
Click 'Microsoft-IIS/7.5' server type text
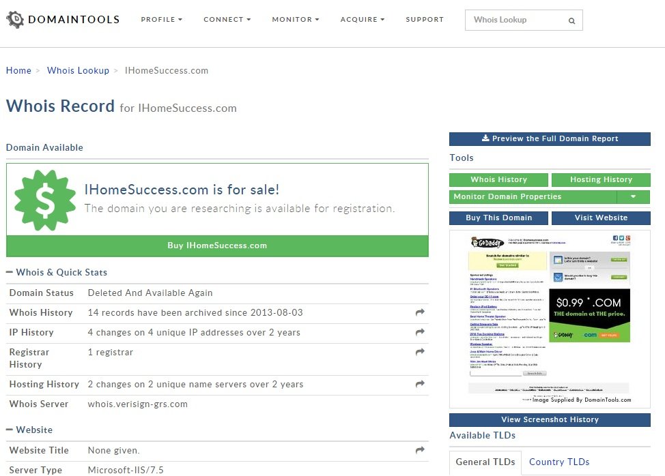tap(126, 470)
